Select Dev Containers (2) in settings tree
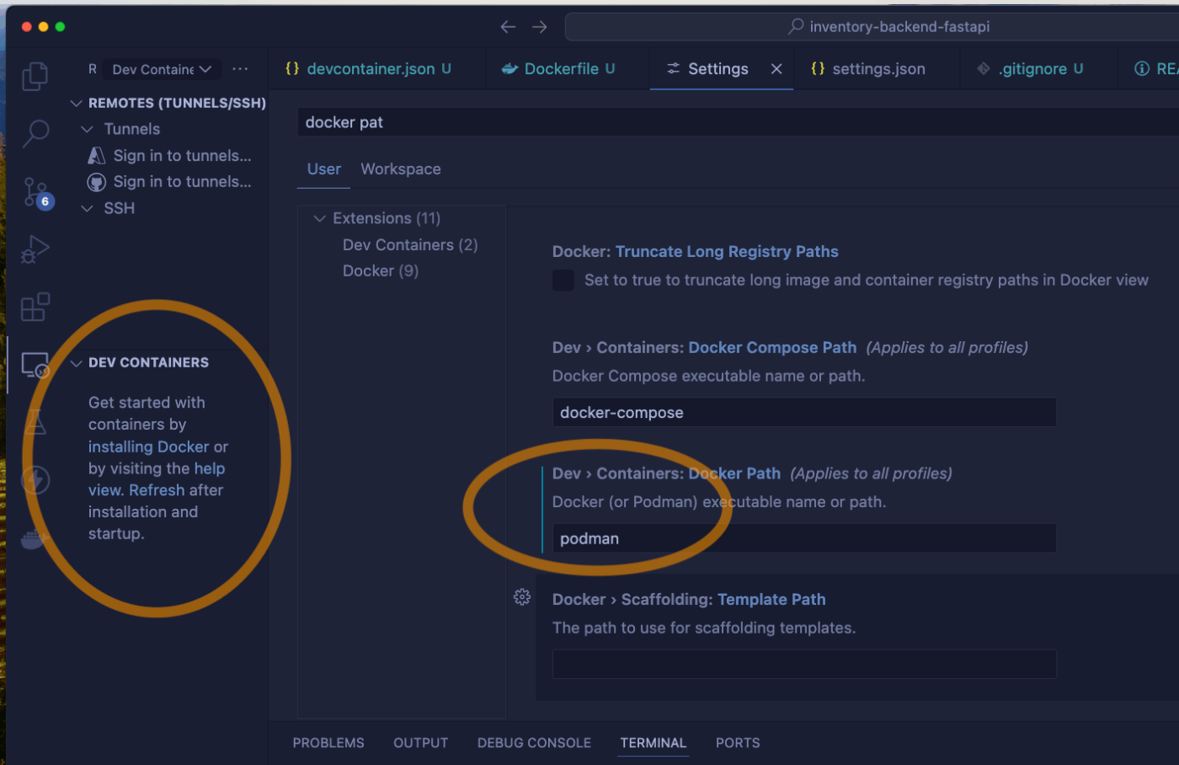 (410, 245)
